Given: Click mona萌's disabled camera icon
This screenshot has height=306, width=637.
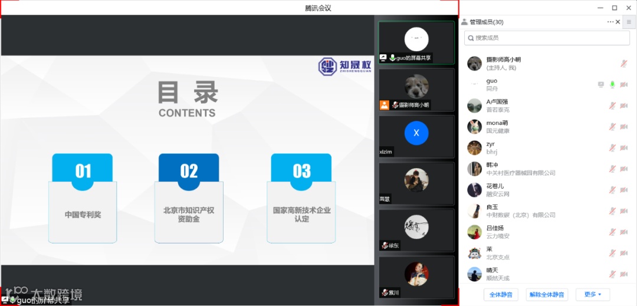Looking at the screenshot, I should (624, 127).
